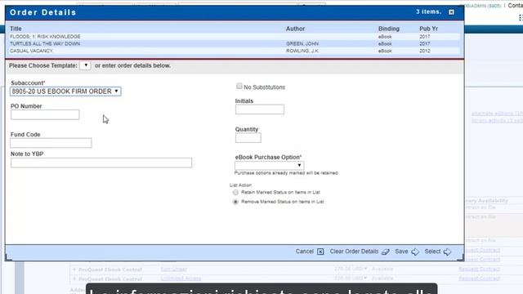Click author GREEN, JOHN
This screenshot has height=294, width=523.
(302, 43)
